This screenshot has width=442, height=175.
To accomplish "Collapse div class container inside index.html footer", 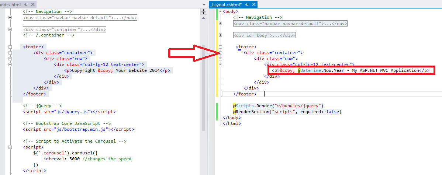I will 10,53.
